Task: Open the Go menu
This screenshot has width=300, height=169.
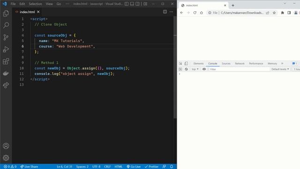Action: pos(59,4)
